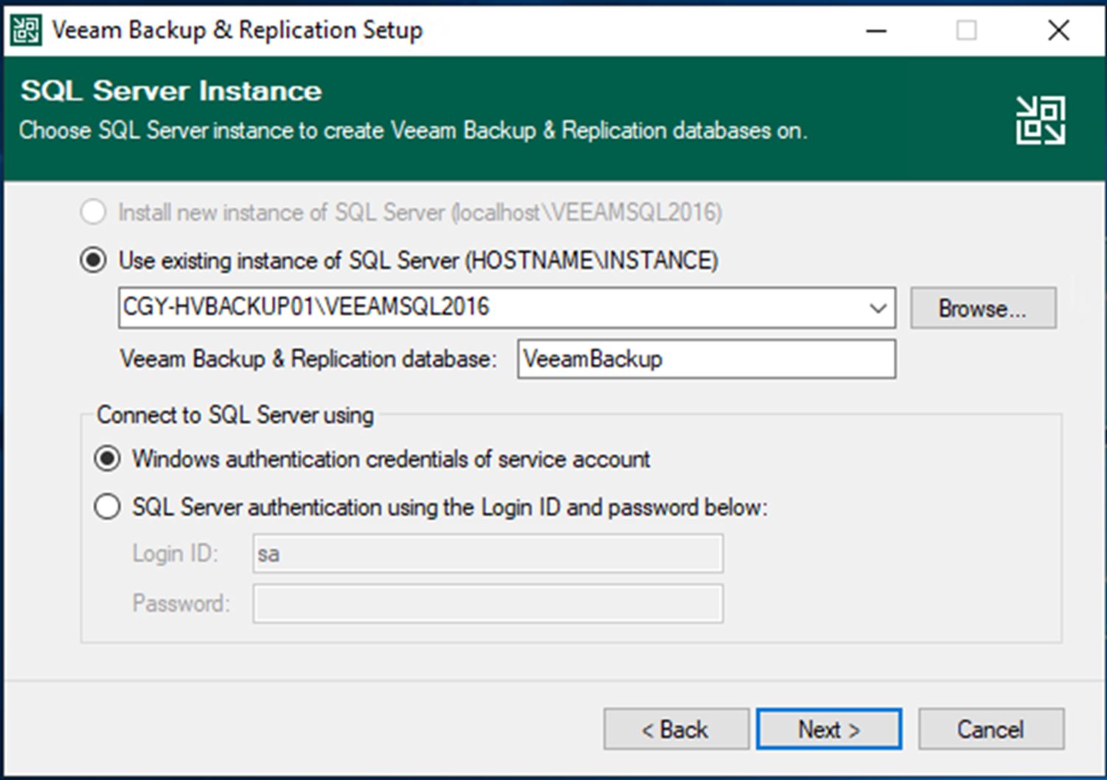Viewport: 1107px width, 780px height.
Task: Close the Veeam setup window
Action: 1058,31
